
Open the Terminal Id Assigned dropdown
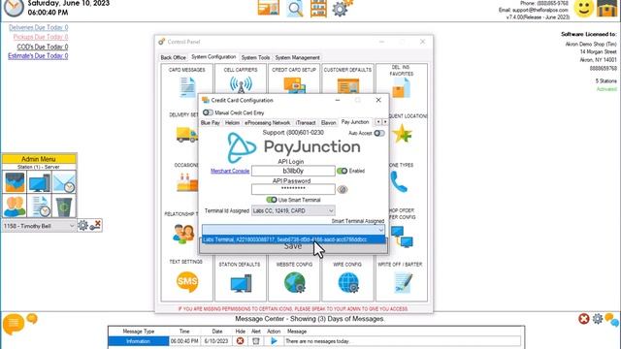tap(293, 211)
